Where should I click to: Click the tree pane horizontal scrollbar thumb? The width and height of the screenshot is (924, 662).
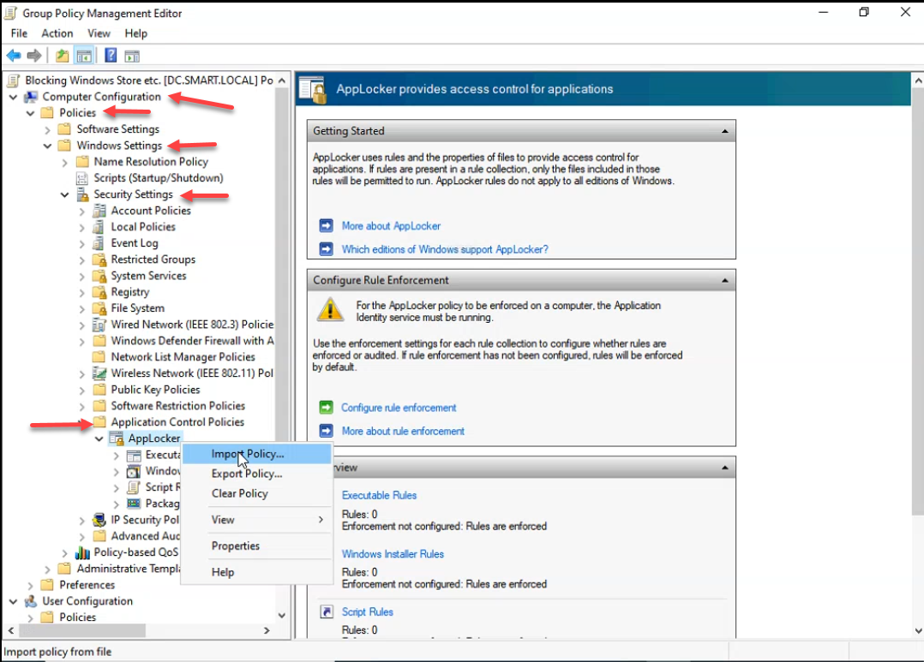(x=82, y=630)
